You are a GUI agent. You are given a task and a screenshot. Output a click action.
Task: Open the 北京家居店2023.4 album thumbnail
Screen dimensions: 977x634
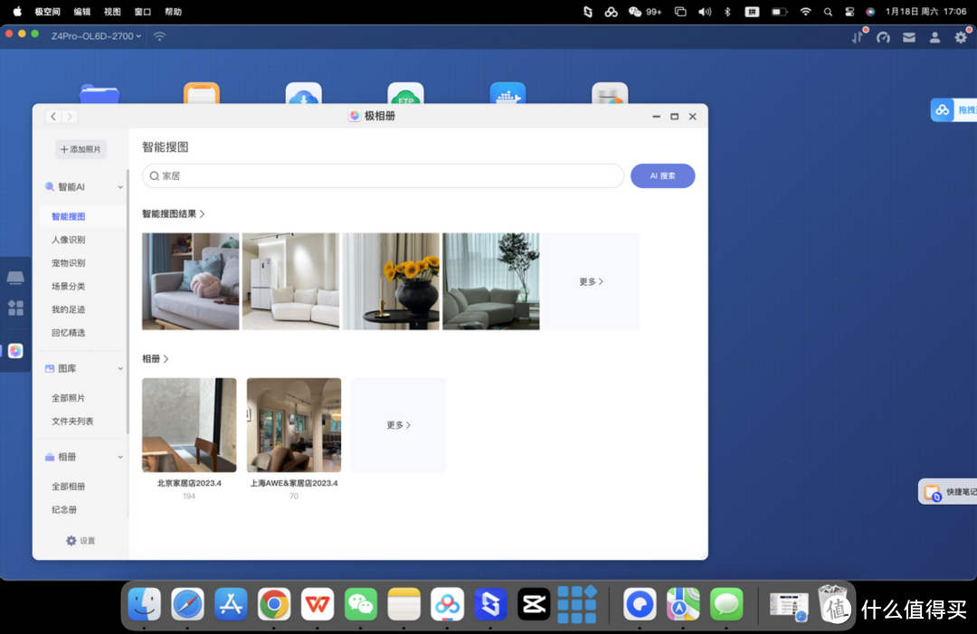(x=189, y=425)
